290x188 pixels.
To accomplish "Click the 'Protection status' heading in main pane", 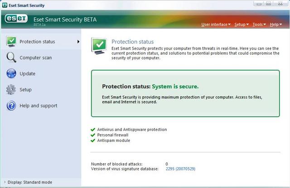I will click(x=132, y=42).
